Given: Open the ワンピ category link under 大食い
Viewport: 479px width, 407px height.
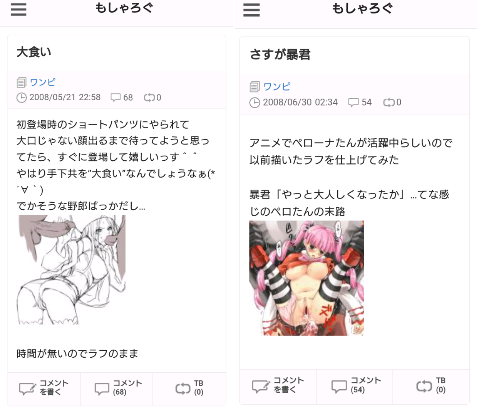Looking at the screenshot, I should pyautogui.click(x=43, y=82).
